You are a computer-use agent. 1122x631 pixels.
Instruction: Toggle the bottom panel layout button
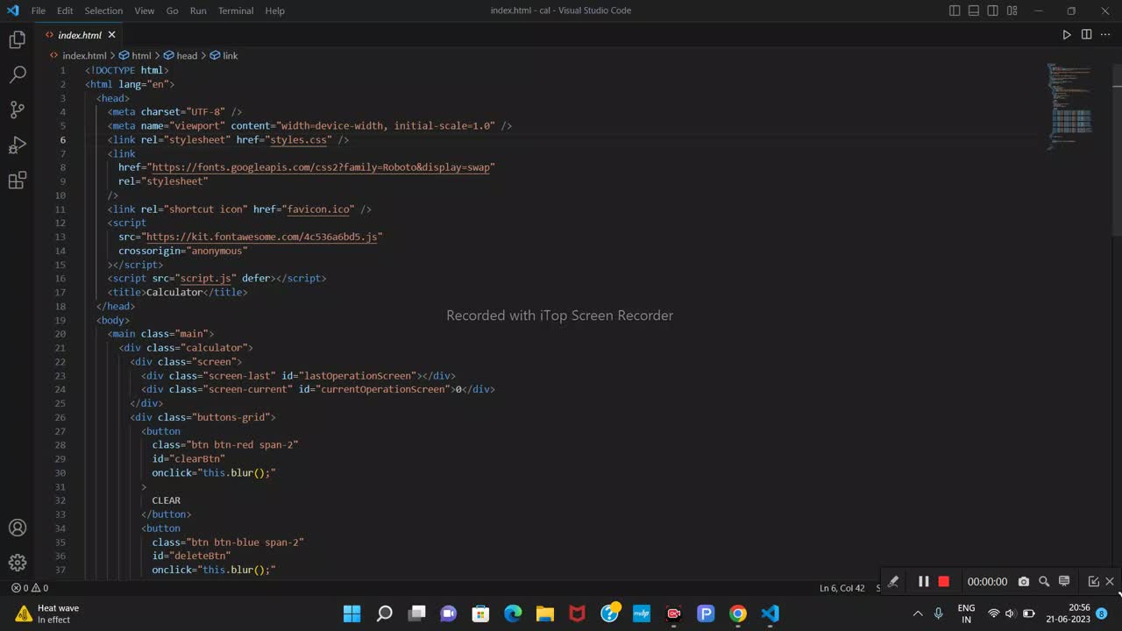tap(974, 11)
